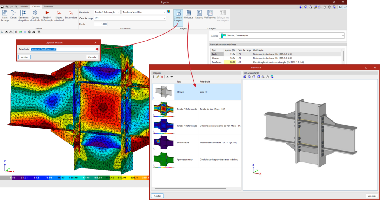Select the Modo de encurvadura image row

pos(196,143)
